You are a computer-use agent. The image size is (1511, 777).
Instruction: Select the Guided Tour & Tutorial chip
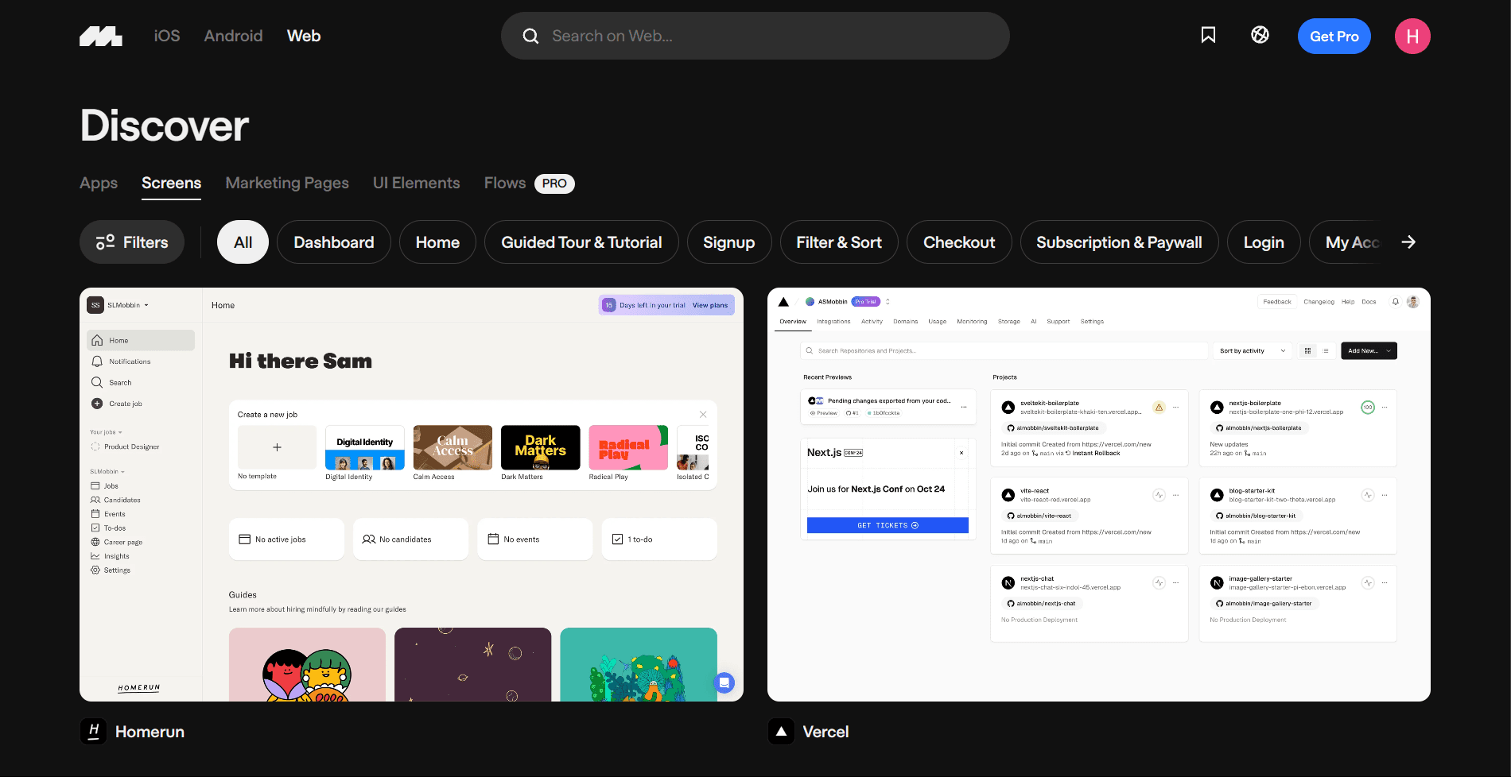[581, 242]
